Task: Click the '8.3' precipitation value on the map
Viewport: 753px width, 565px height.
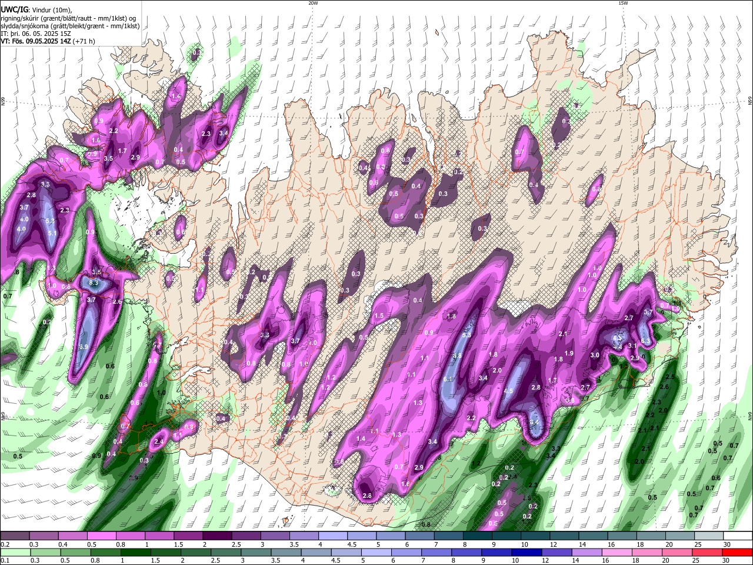Action: [94, 283]
